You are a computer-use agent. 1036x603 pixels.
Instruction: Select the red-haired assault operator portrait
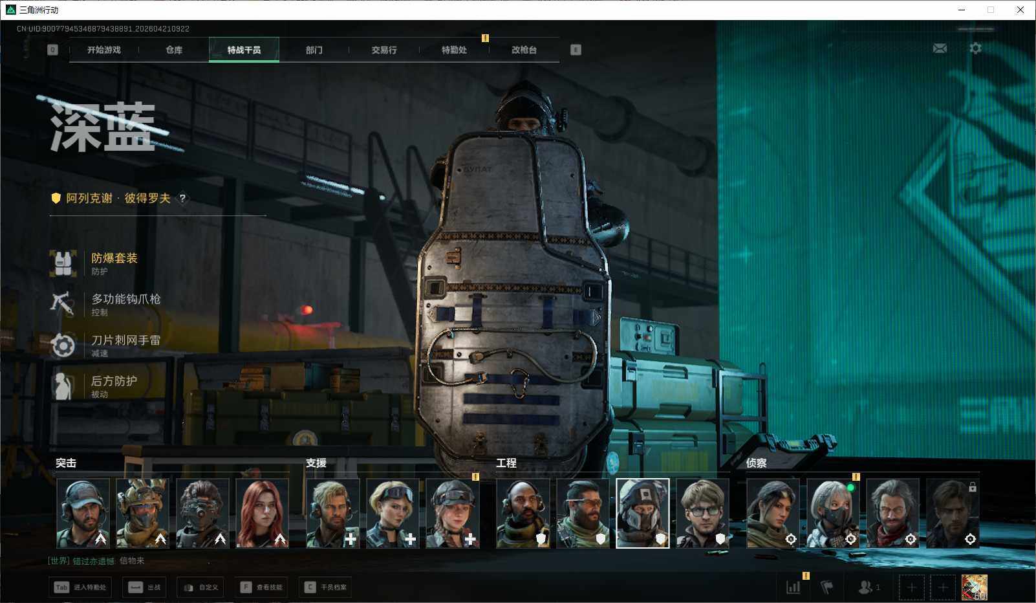tap(262, 513)
